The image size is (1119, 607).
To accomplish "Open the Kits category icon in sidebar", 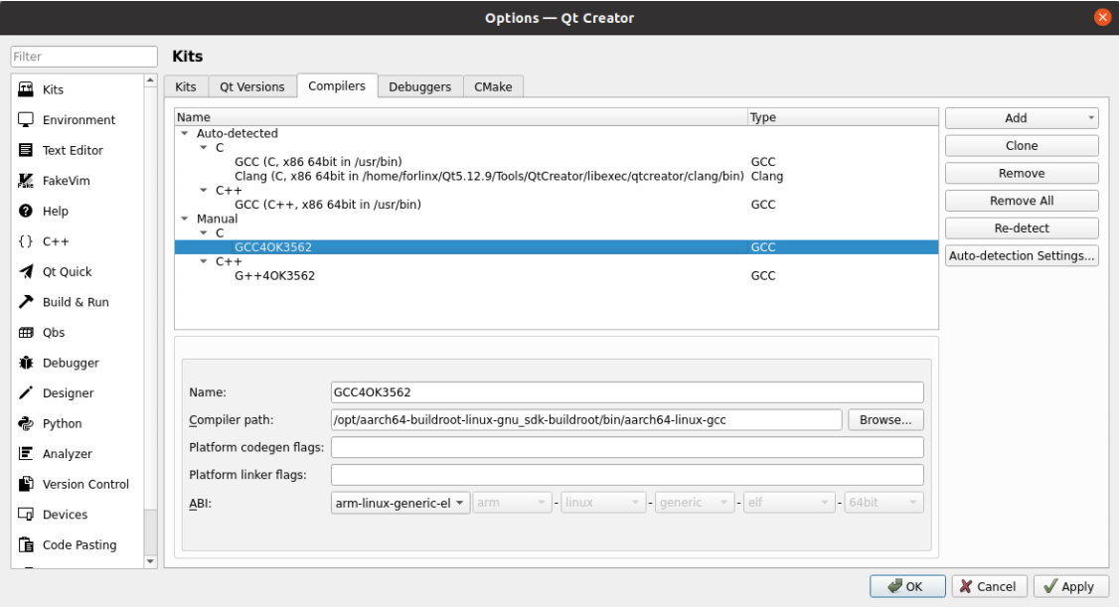I will pyautogui.click(x=27, y=89).
